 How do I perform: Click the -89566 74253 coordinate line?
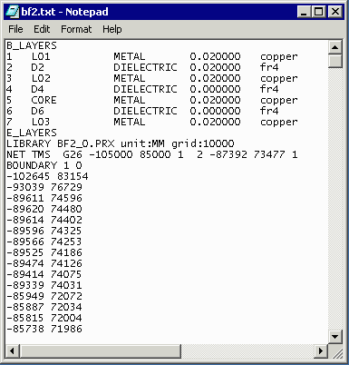44,242
